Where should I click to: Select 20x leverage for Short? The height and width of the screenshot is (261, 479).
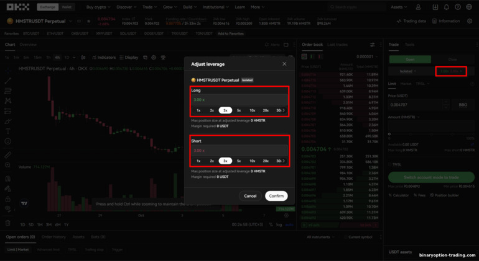(x=266, y=161)
